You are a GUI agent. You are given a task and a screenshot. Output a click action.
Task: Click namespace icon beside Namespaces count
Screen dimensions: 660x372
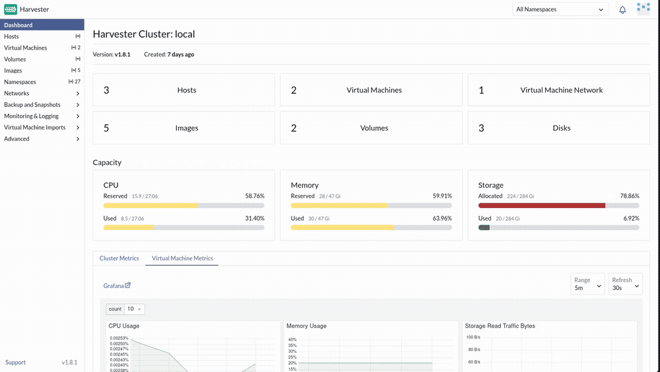click(x=71, y=82)
